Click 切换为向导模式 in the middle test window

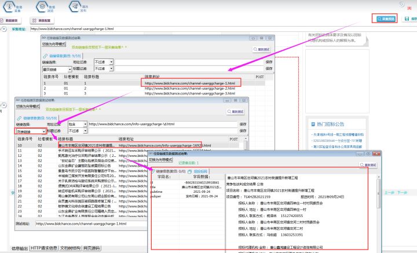coord(28,107)
